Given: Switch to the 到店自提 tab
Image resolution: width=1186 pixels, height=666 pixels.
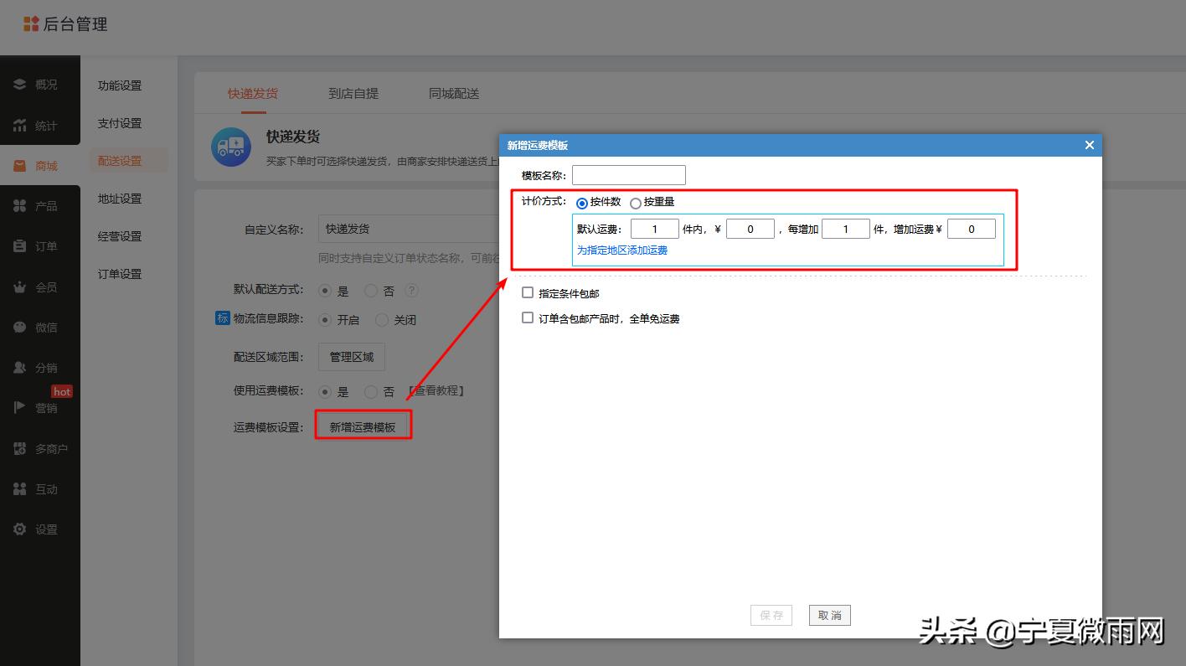Looking at the screenshot, I should tap(353, 93).
